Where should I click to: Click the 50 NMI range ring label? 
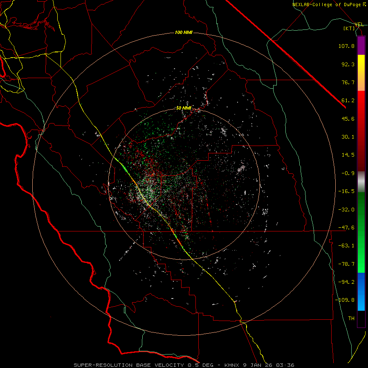pos(184,108)
